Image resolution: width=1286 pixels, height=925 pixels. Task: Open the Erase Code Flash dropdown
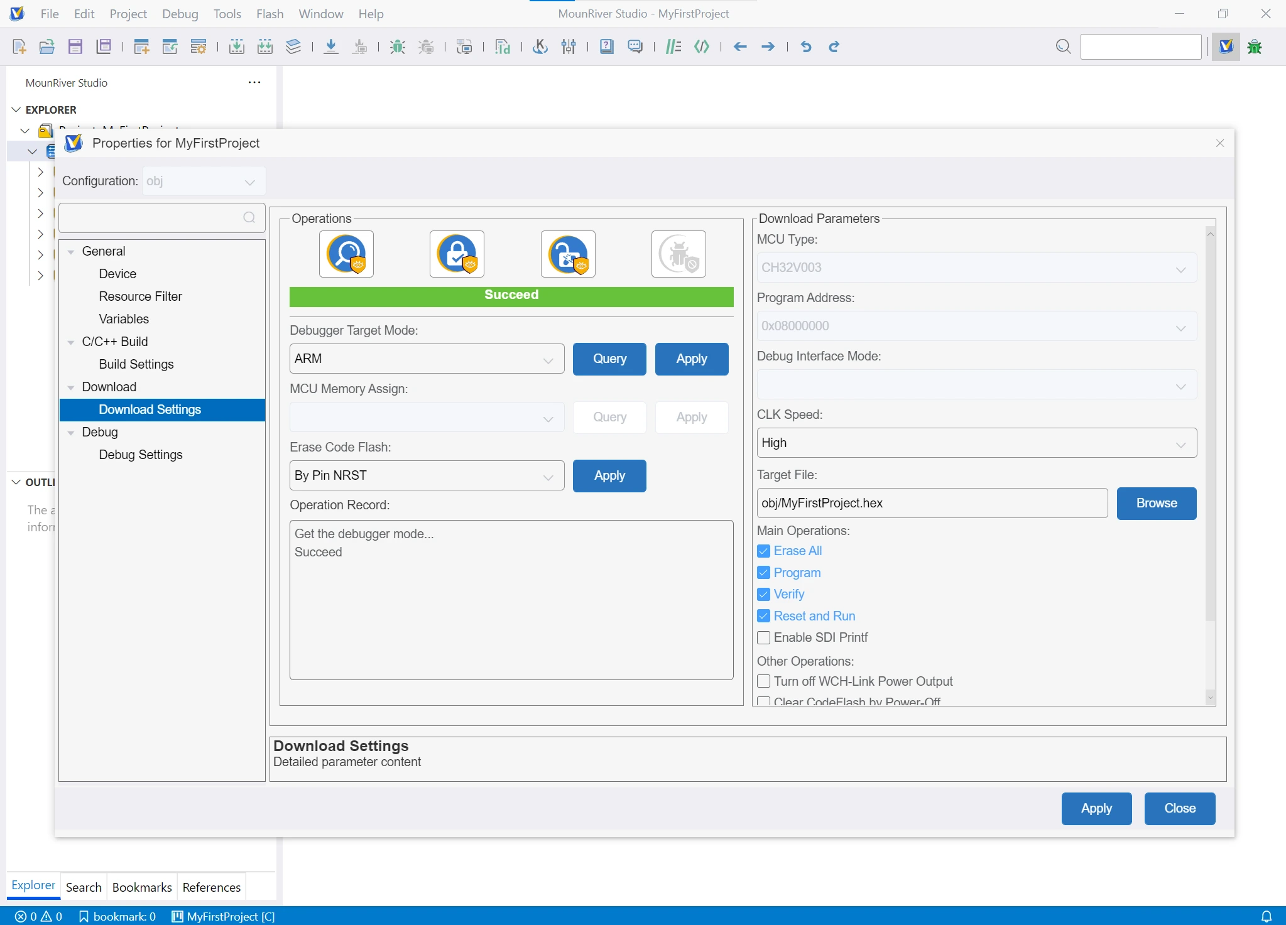pos(427,476)
